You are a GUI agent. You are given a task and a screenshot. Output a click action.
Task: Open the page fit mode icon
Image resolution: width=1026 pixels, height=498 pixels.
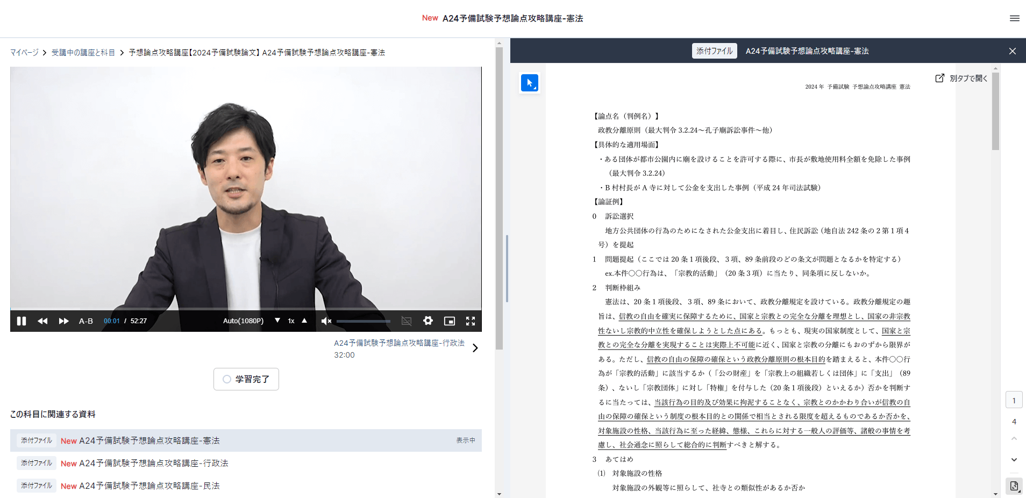tap(1014, 486)
